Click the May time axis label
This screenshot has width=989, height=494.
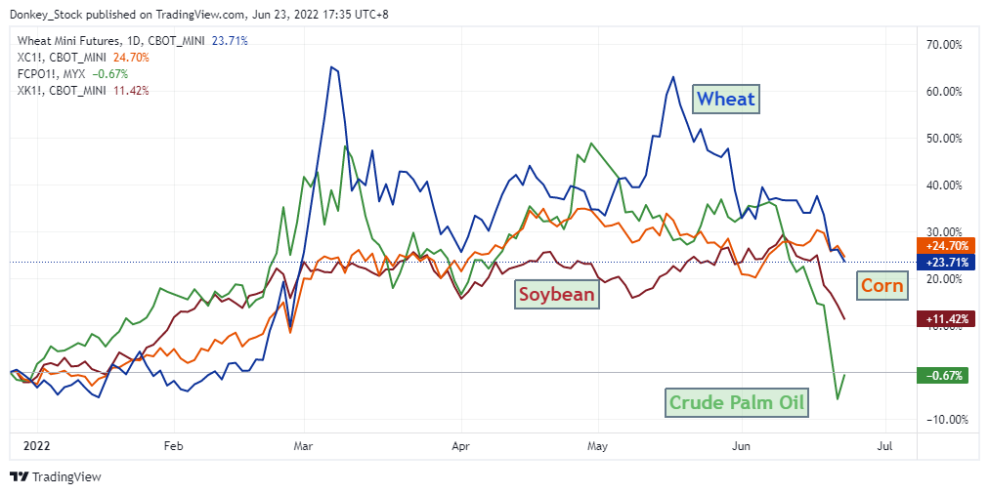point(597,447)
